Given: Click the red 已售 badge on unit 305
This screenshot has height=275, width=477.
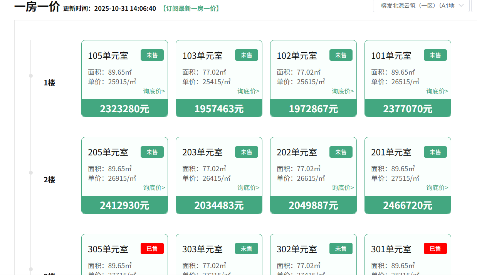Looking at the screenshot, I should pyautogui.click(x=152, y=248).
